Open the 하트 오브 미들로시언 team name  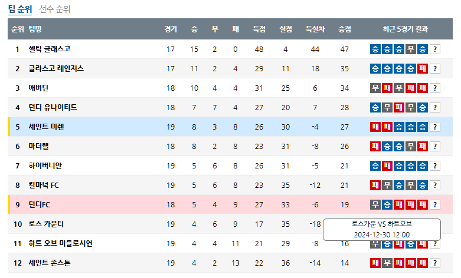[60, 243]
